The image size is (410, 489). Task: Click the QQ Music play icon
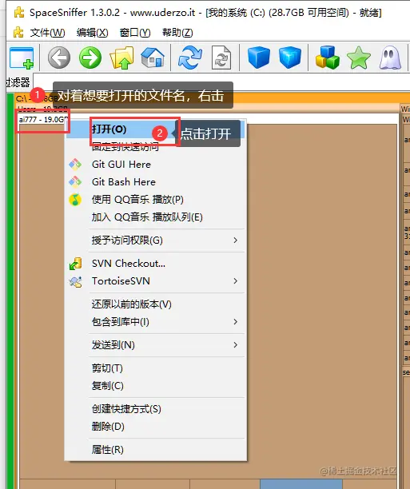(x=75, y=200)
